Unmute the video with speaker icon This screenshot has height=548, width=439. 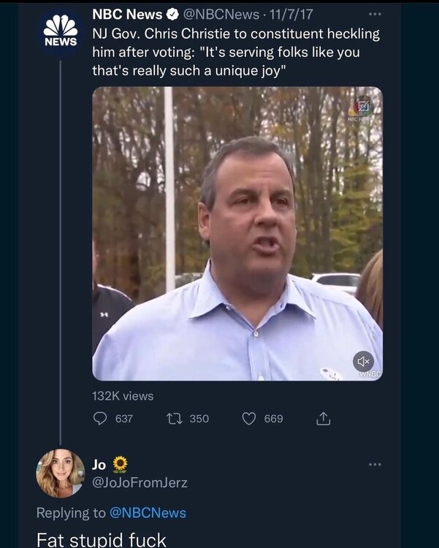click(363, 361)
